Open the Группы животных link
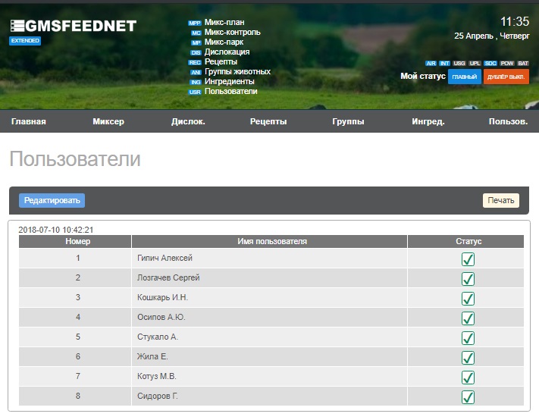Screen dimensions: 539x420 click(x=237, y=71)
